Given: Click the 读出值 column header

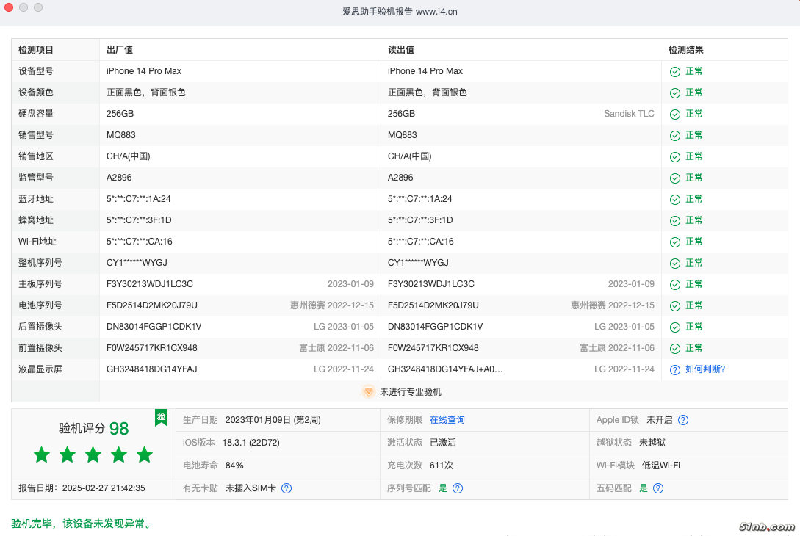Looking at the screenshot, I should coord(400,50).
